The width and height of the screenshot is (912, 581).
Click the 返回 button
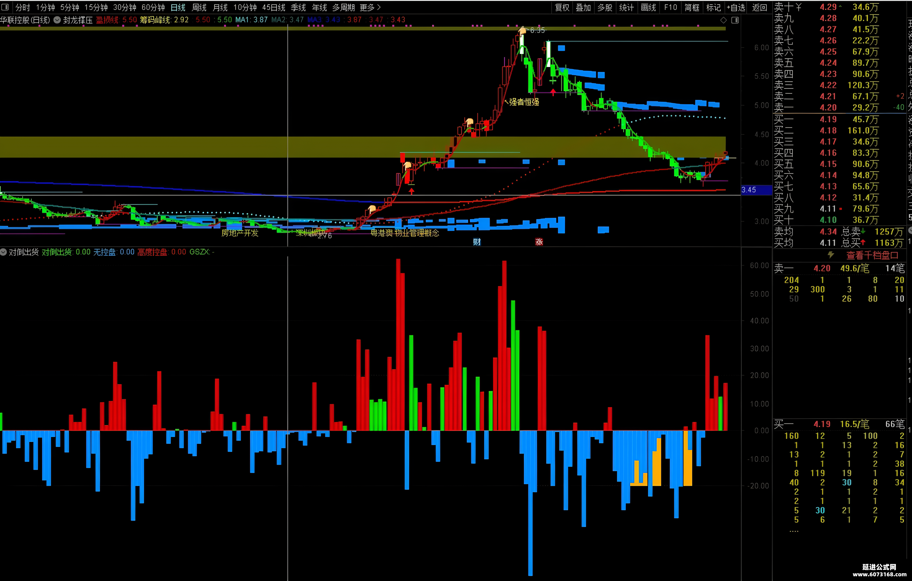759,7
